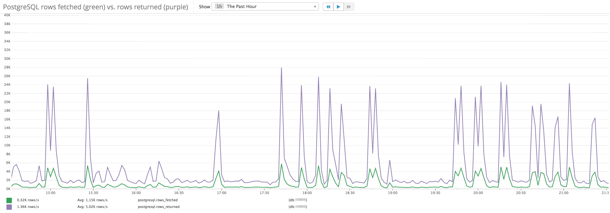
Task: Click the fast-forward time-shift button
Action: tap(349, 7)
